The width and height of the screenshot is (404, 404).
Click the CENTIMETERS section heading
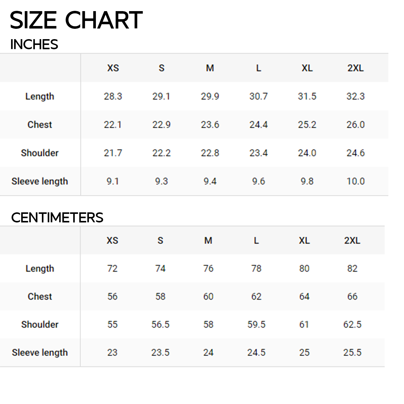click(57, 217)
